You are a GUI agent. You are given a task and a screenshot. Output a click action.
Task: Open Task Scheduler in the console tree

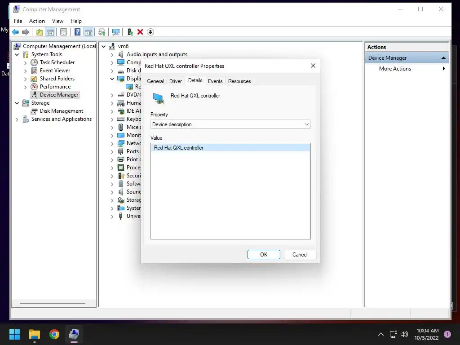57,62
